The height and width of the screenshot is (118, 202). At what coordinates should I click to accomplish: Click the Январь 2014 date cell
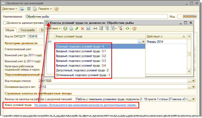coord(166,42)
